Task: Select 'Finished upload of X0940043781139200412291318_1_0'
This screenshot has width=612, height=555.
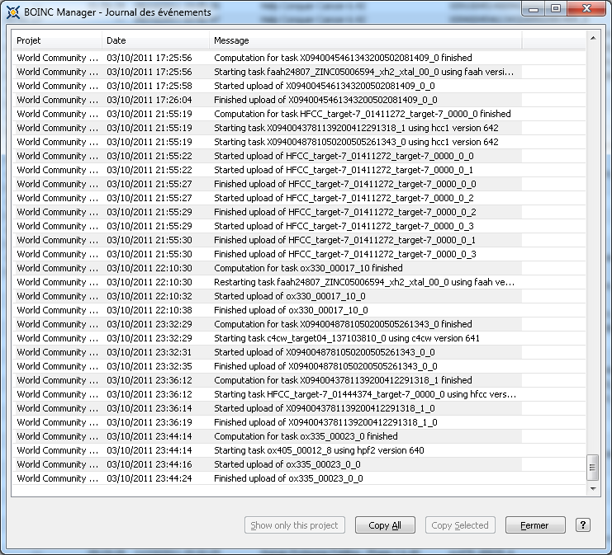Action: pos(325,422)
